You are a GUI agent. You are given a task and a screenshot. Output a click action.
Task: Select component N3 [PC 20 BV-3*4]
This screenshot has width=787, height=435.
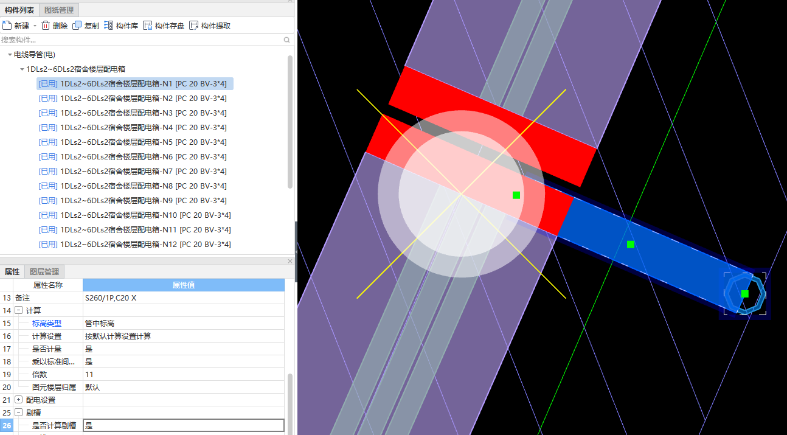click(133, 113)
